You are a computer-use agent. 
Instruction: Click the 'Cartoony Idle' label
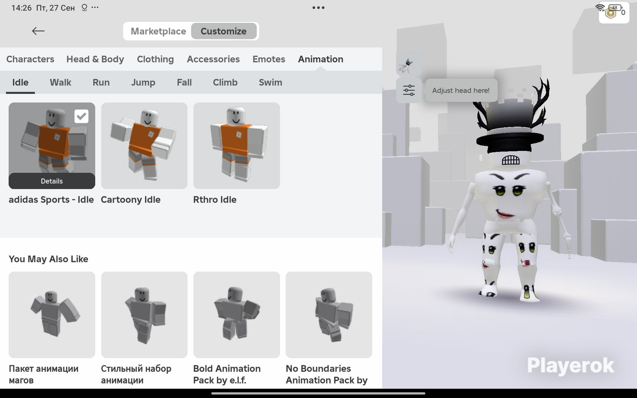tap(131, 200)
